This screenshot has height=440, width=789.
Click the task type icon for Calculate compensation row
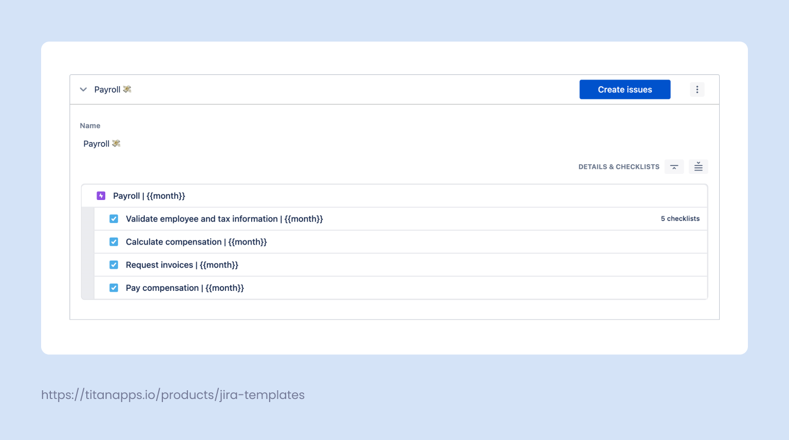pyautogui.click(x=114, y=242)
